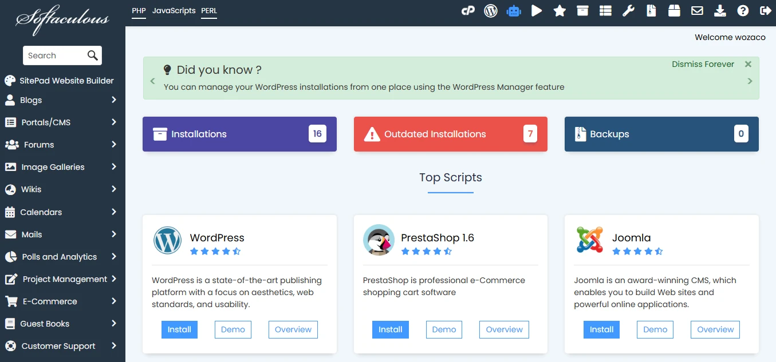Expand the Wikis category
The width and height of the screenshot is (776, 362).
(x=114, y=189)
